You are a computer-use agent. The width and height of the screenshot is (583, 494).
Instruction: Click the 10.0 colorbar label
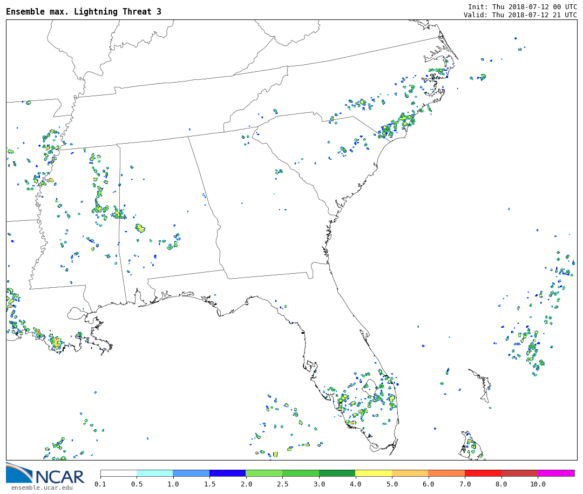point(538,484)
